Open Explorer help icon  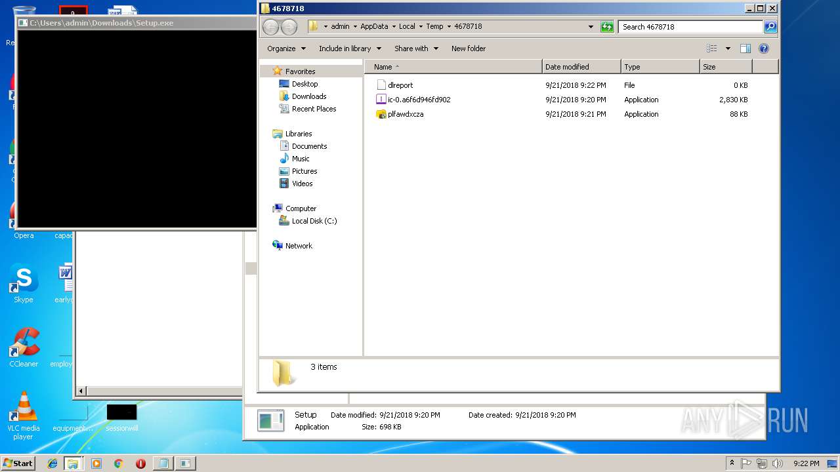tap(764, 49)
